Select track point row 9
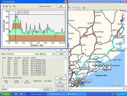Viewport: 127px width, 96px height. click(x=33, y=74)
